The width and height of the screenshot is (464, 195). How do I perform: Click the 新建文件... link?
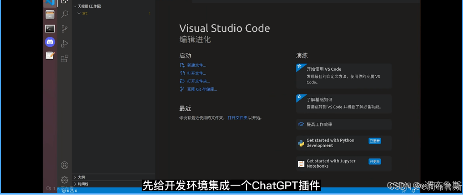pyautogui.click(x=197, y=65)
